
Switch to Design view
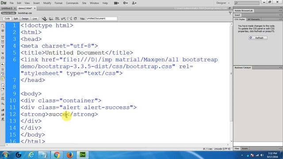point(25,19)
